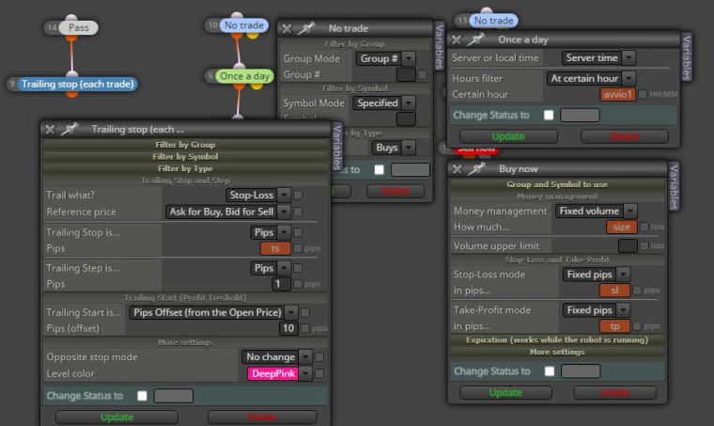Viewport: 714px width, 426px height.
Task: Toggle checkbox beside Certain hour avvio1
Action: 643,94
